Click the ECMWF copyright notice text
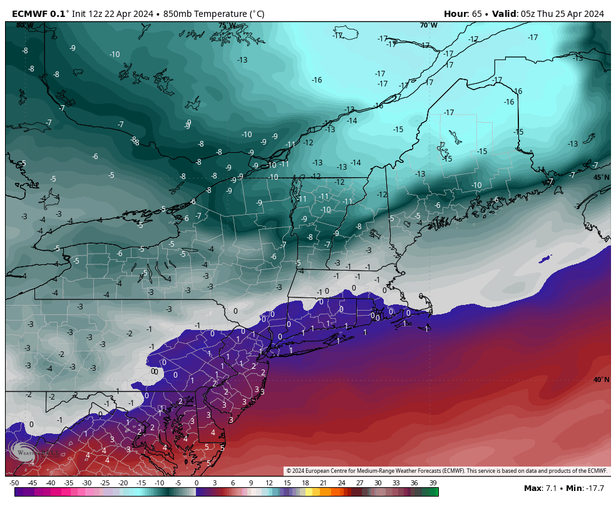The width and height of the screenshot is (616, 506). tap(446, 471)
